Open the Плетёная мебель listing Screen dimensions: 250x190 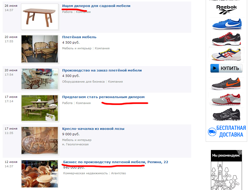pos(79,37)
